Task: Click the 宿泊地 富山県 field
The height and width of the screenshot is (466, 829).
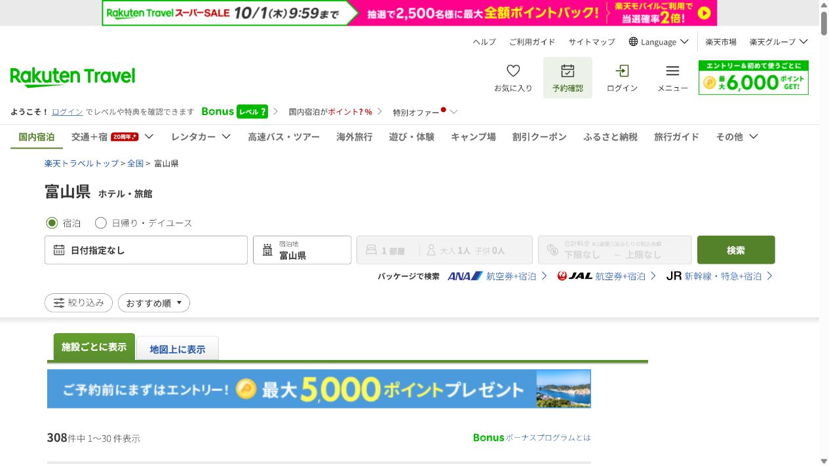Action: click(x=302, y=250)
